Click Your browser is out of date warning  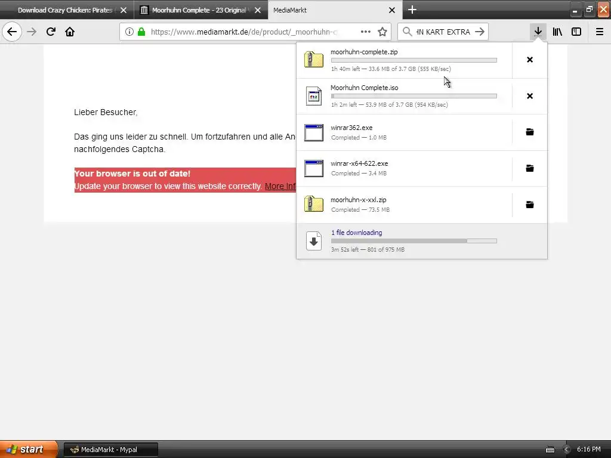tap(132, 174)
